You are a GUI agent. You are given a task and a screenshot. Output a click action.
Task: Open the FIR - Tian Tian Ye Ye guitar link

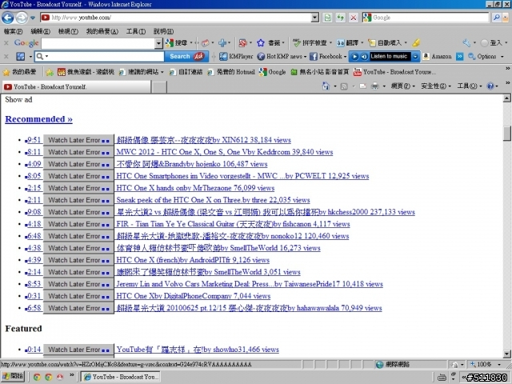pyautogui.click(x=233, y=224)
